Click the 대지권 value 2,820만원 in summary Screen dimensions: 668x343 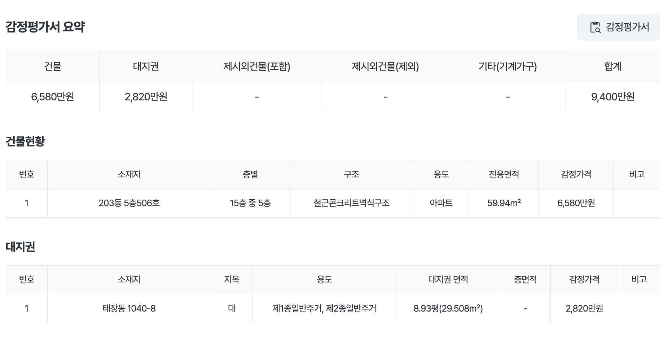point(146,97)
